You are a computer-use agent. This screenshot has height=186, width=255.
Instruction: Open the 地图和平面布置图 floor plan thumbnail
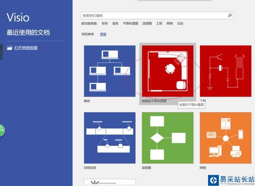coord(168,71)
